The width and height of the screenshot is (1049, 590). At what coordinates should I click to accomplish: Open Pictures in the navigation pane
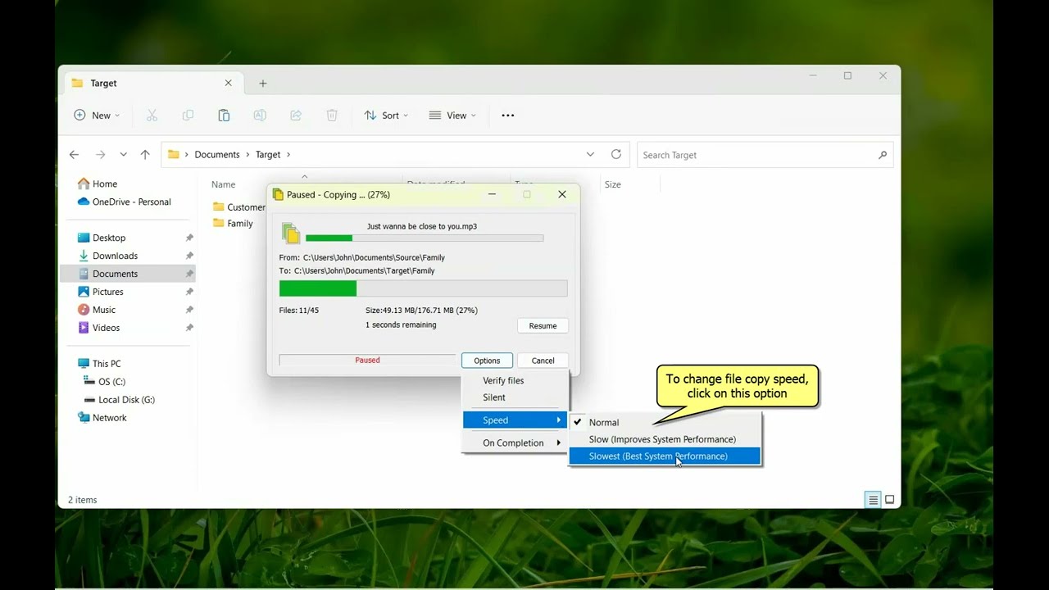[100, 292]
